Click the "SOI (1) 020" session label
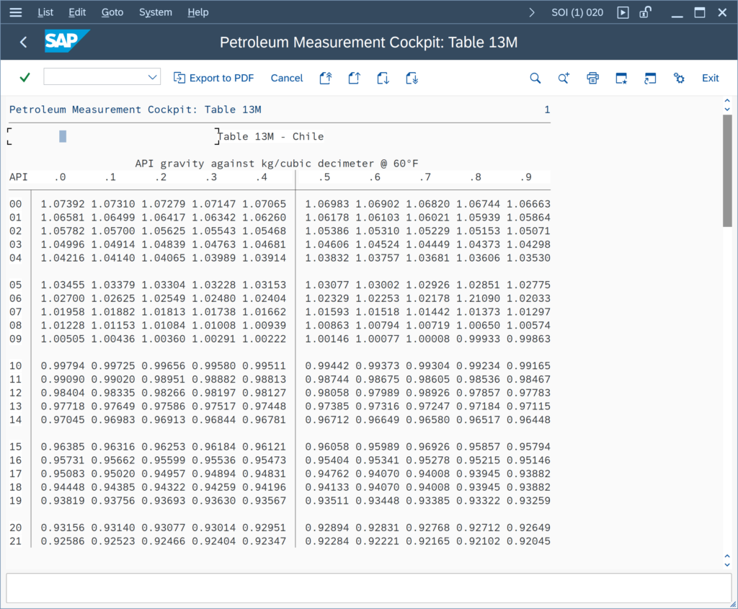Viewport: 738px width, 609px height. point(577,13)
